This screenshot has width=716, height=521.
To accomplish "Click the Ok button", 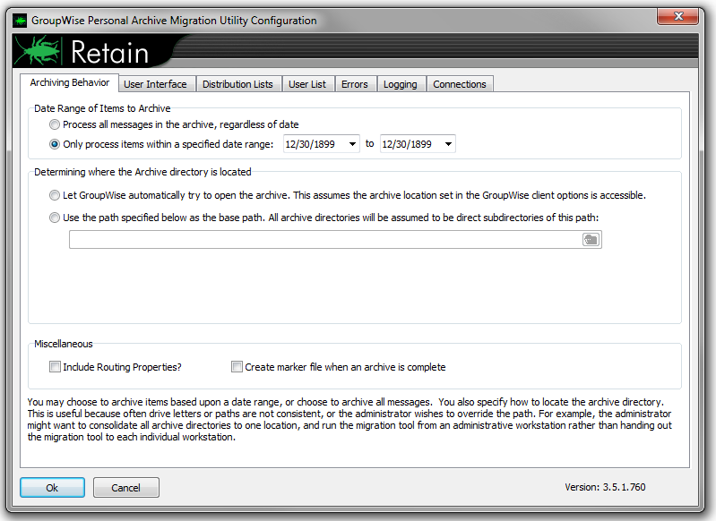I will (52, 488).
